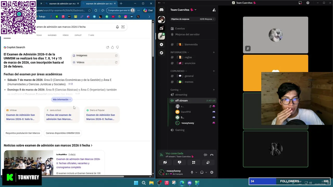
Task: Share your screen in Discord
Action: [179, 162]
